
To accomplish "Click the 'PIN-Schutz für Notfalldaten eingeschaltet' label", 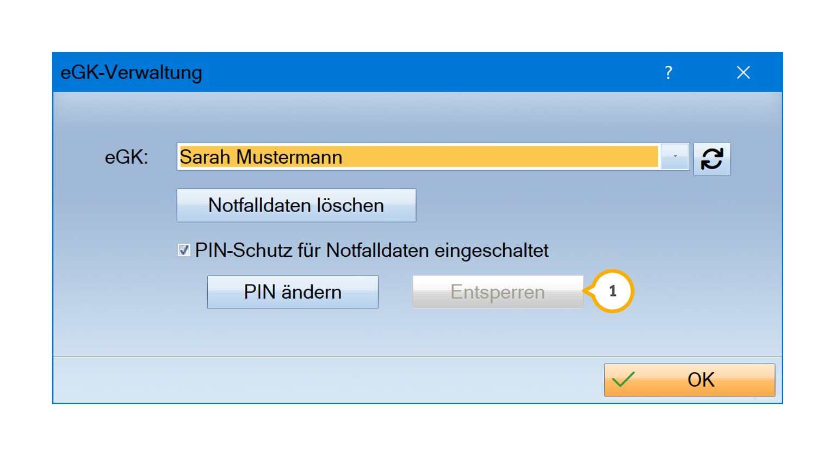I will pyautogui.click(x=371, y=250).
